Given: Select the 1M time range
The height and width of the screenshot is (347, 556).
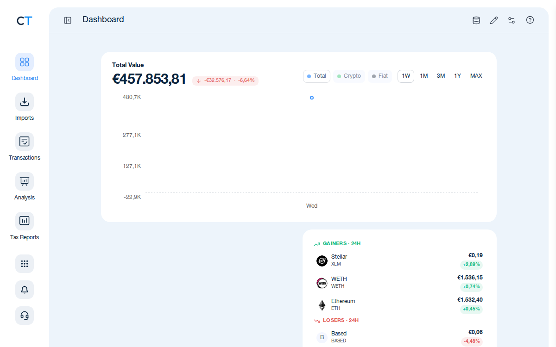Looking at the screenshot, I should [x=424, y=76].
